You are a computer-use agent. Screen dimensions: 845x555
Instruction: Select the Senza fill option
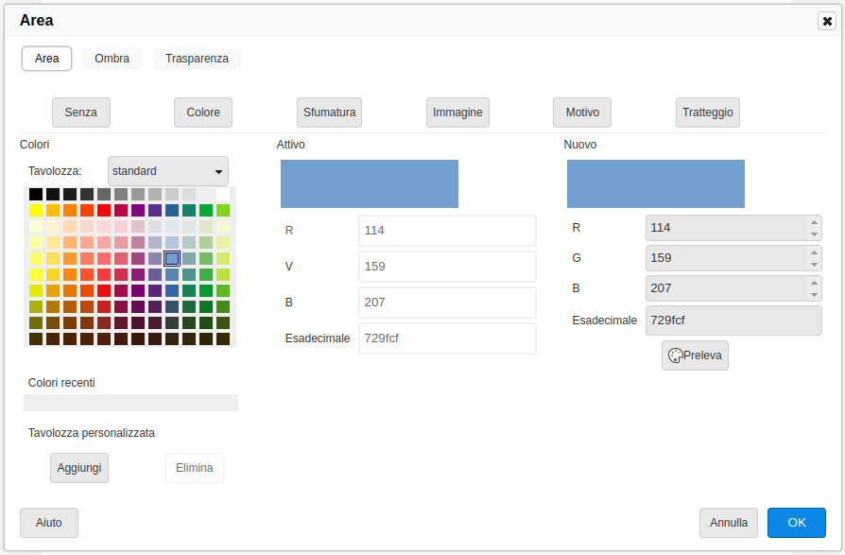81,113
